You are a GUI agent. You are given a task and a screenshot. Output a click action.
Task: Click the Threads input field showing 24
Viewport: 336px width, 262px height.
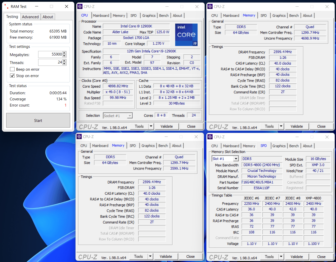click(50, 62)
